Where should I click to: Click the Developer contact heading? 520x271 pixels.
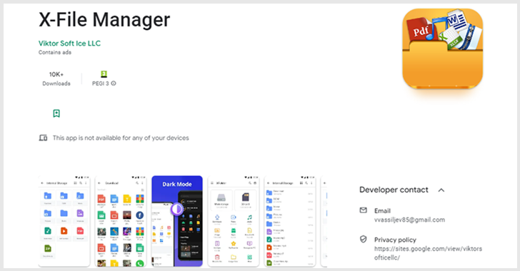(394, 190)
